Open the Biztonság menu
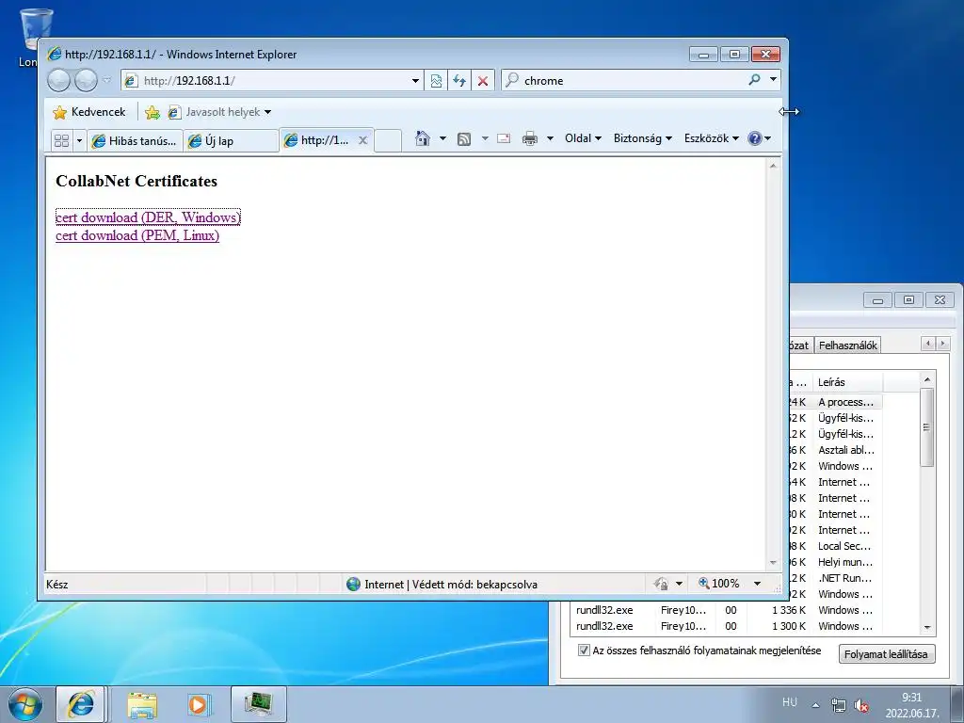 click(642, 138)
